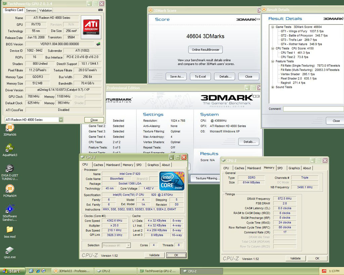Click Details button under System section
Image resolution: width=344 pixels, height=275 pixels.
(x=250, y=142)
